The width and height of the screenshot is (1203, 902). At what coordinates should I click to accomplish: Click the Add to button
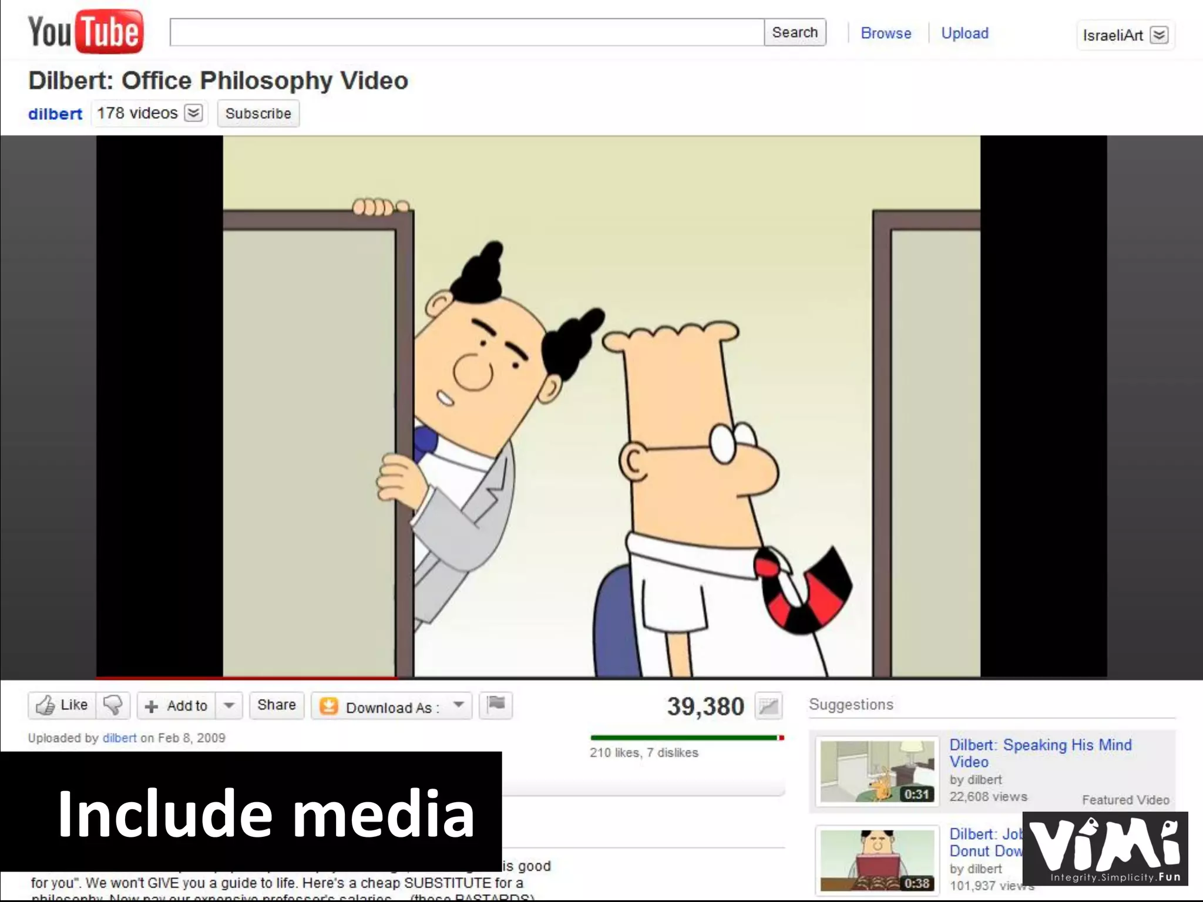click(176, 705)
